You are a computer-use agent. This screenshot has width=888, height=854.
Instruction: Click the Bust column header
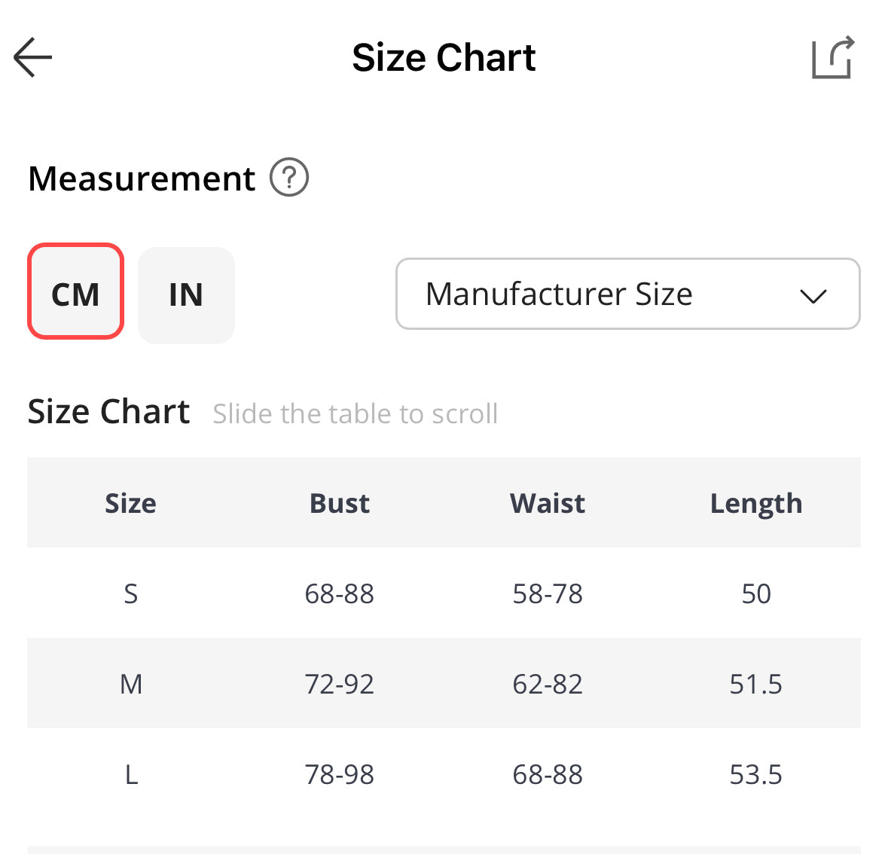coord(339,503)
